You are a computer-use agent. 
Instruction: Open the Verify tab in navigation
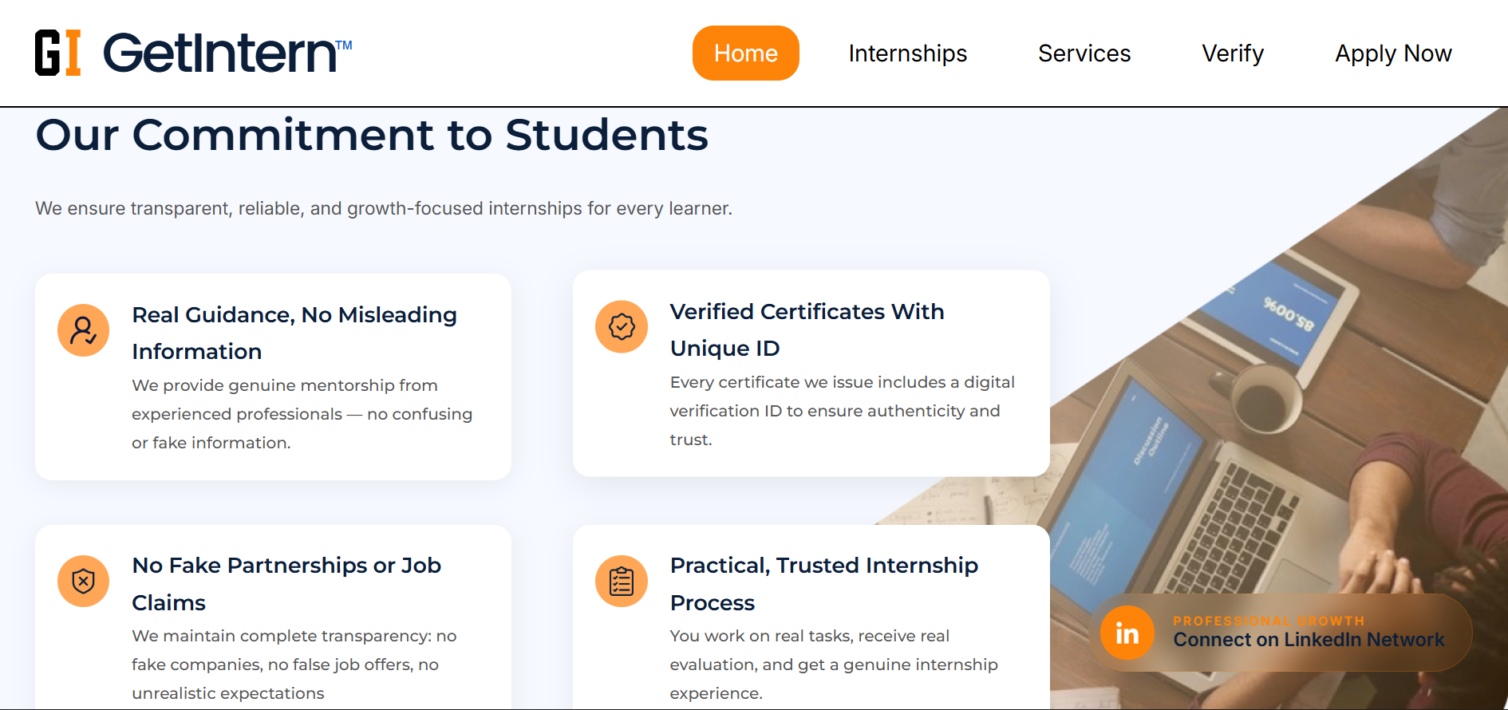tap(1232, 53)
